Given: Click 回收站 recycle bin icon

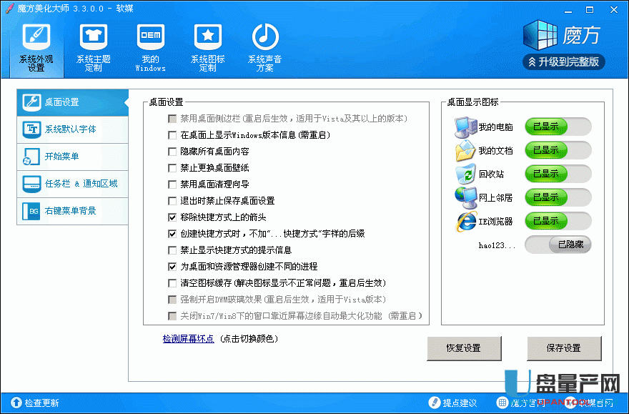Looking at the screenshot, I should pos(465,174).
